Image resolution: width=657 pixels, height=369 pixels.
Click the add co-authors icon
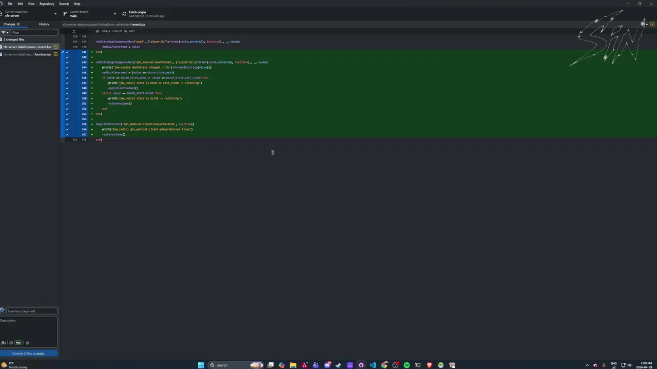click(x=4, y=343)
